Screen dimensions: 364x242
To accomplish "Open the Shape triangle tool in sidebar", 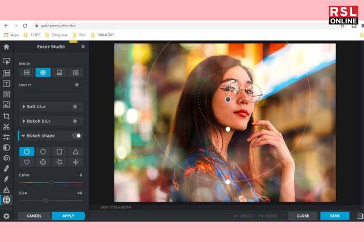I will pyautogui.click(x=6, y=190).
